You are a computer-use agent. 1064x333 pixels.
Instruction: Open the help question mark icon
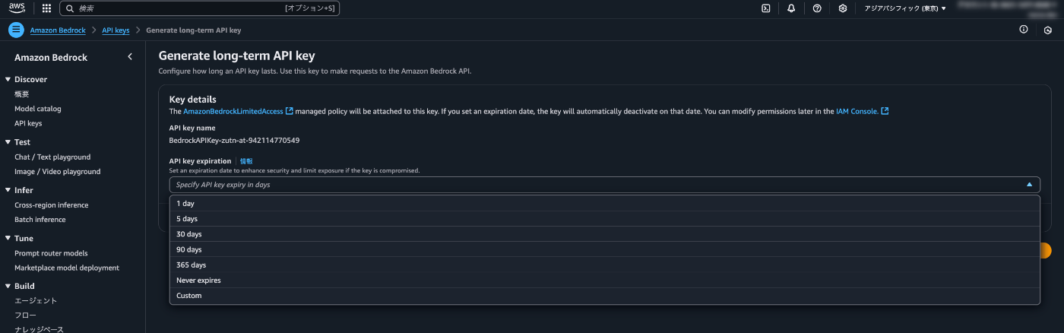tap(817, 8)
